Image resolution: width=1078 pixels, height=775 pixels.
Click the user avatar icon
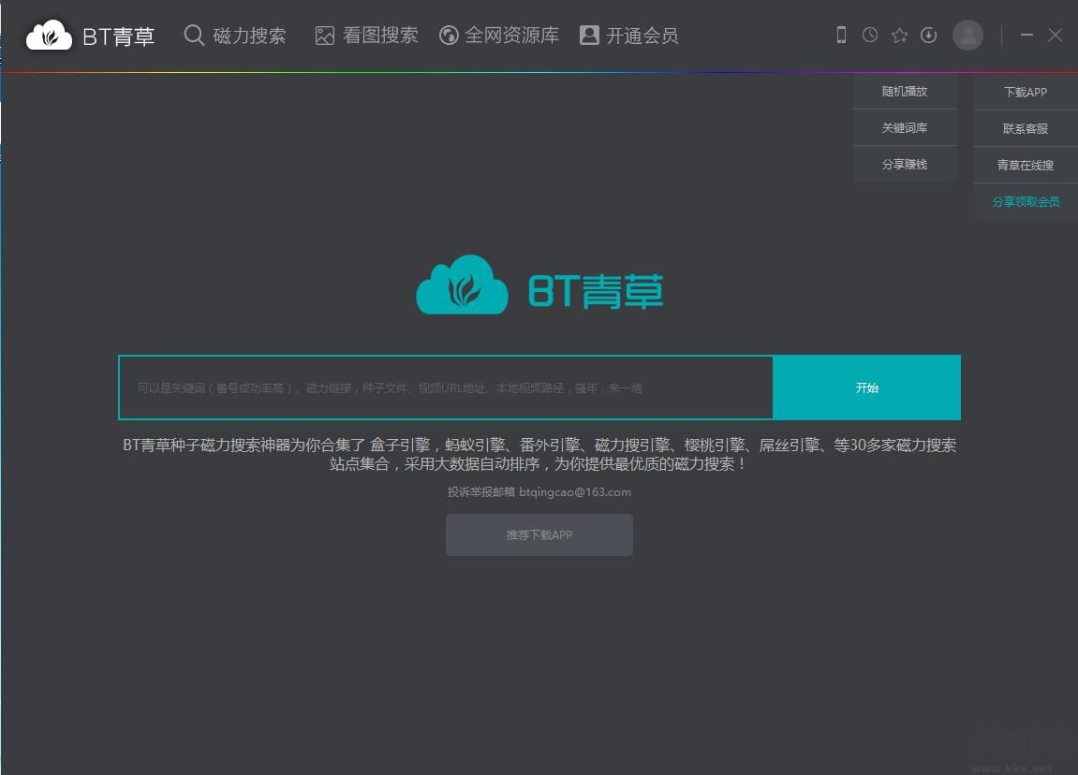(967, 36)
